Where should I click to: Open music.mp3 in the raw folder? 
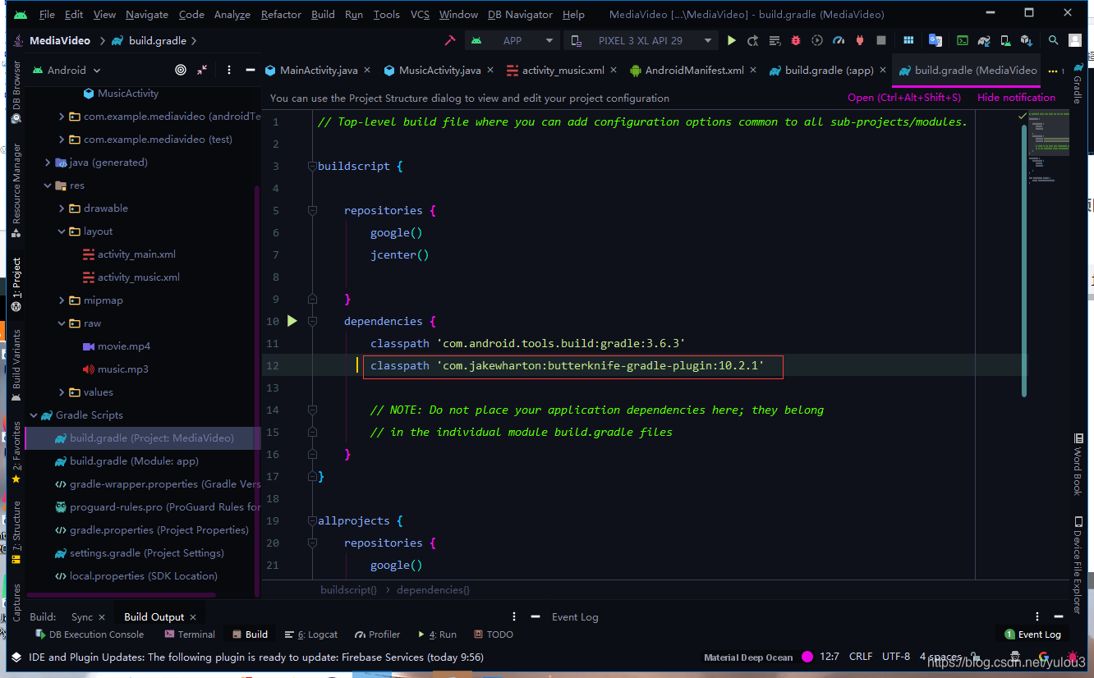coord(115,369)
